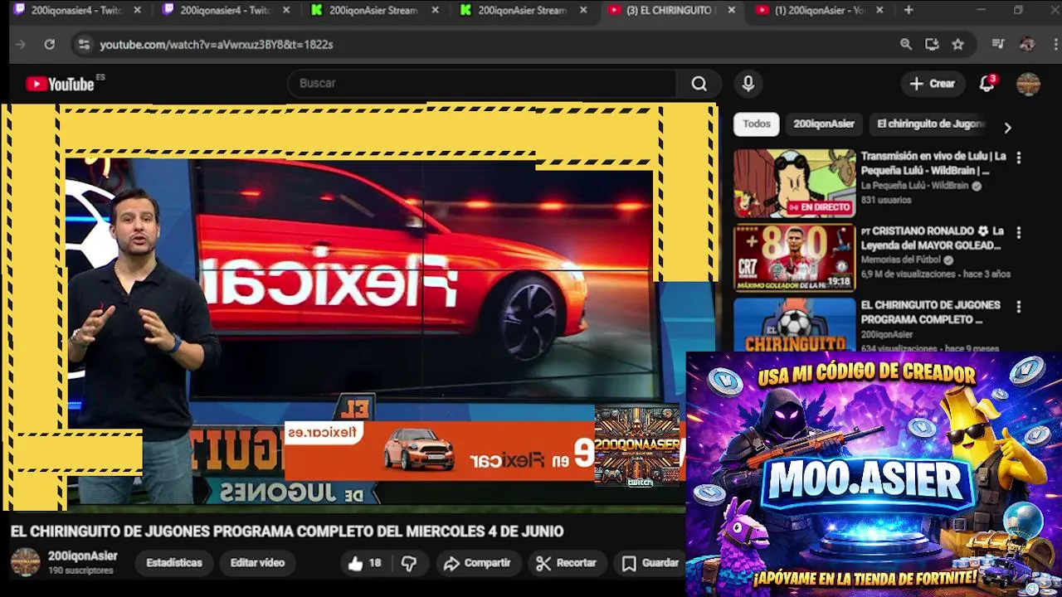Open options menu for Cristiano Ronaldo video
1062x597 pixels.
[1019, 233]
